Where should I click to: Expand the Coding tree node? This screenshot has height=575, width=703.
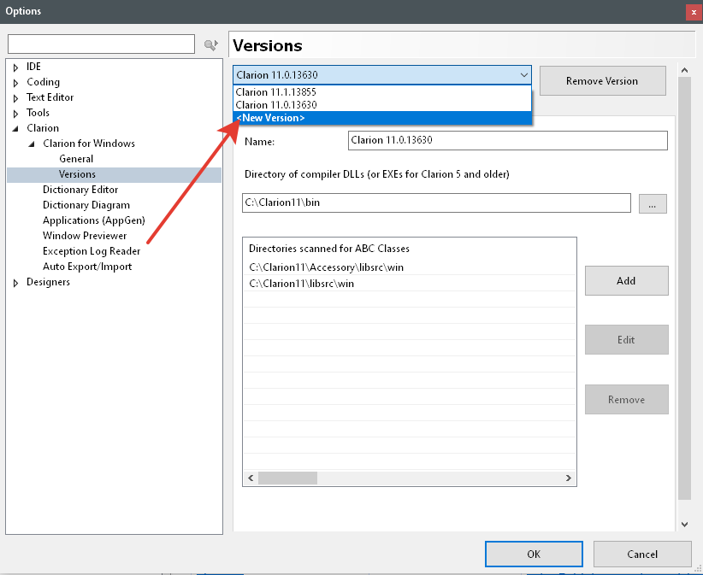pyautogui.click(x=16, y=83)
